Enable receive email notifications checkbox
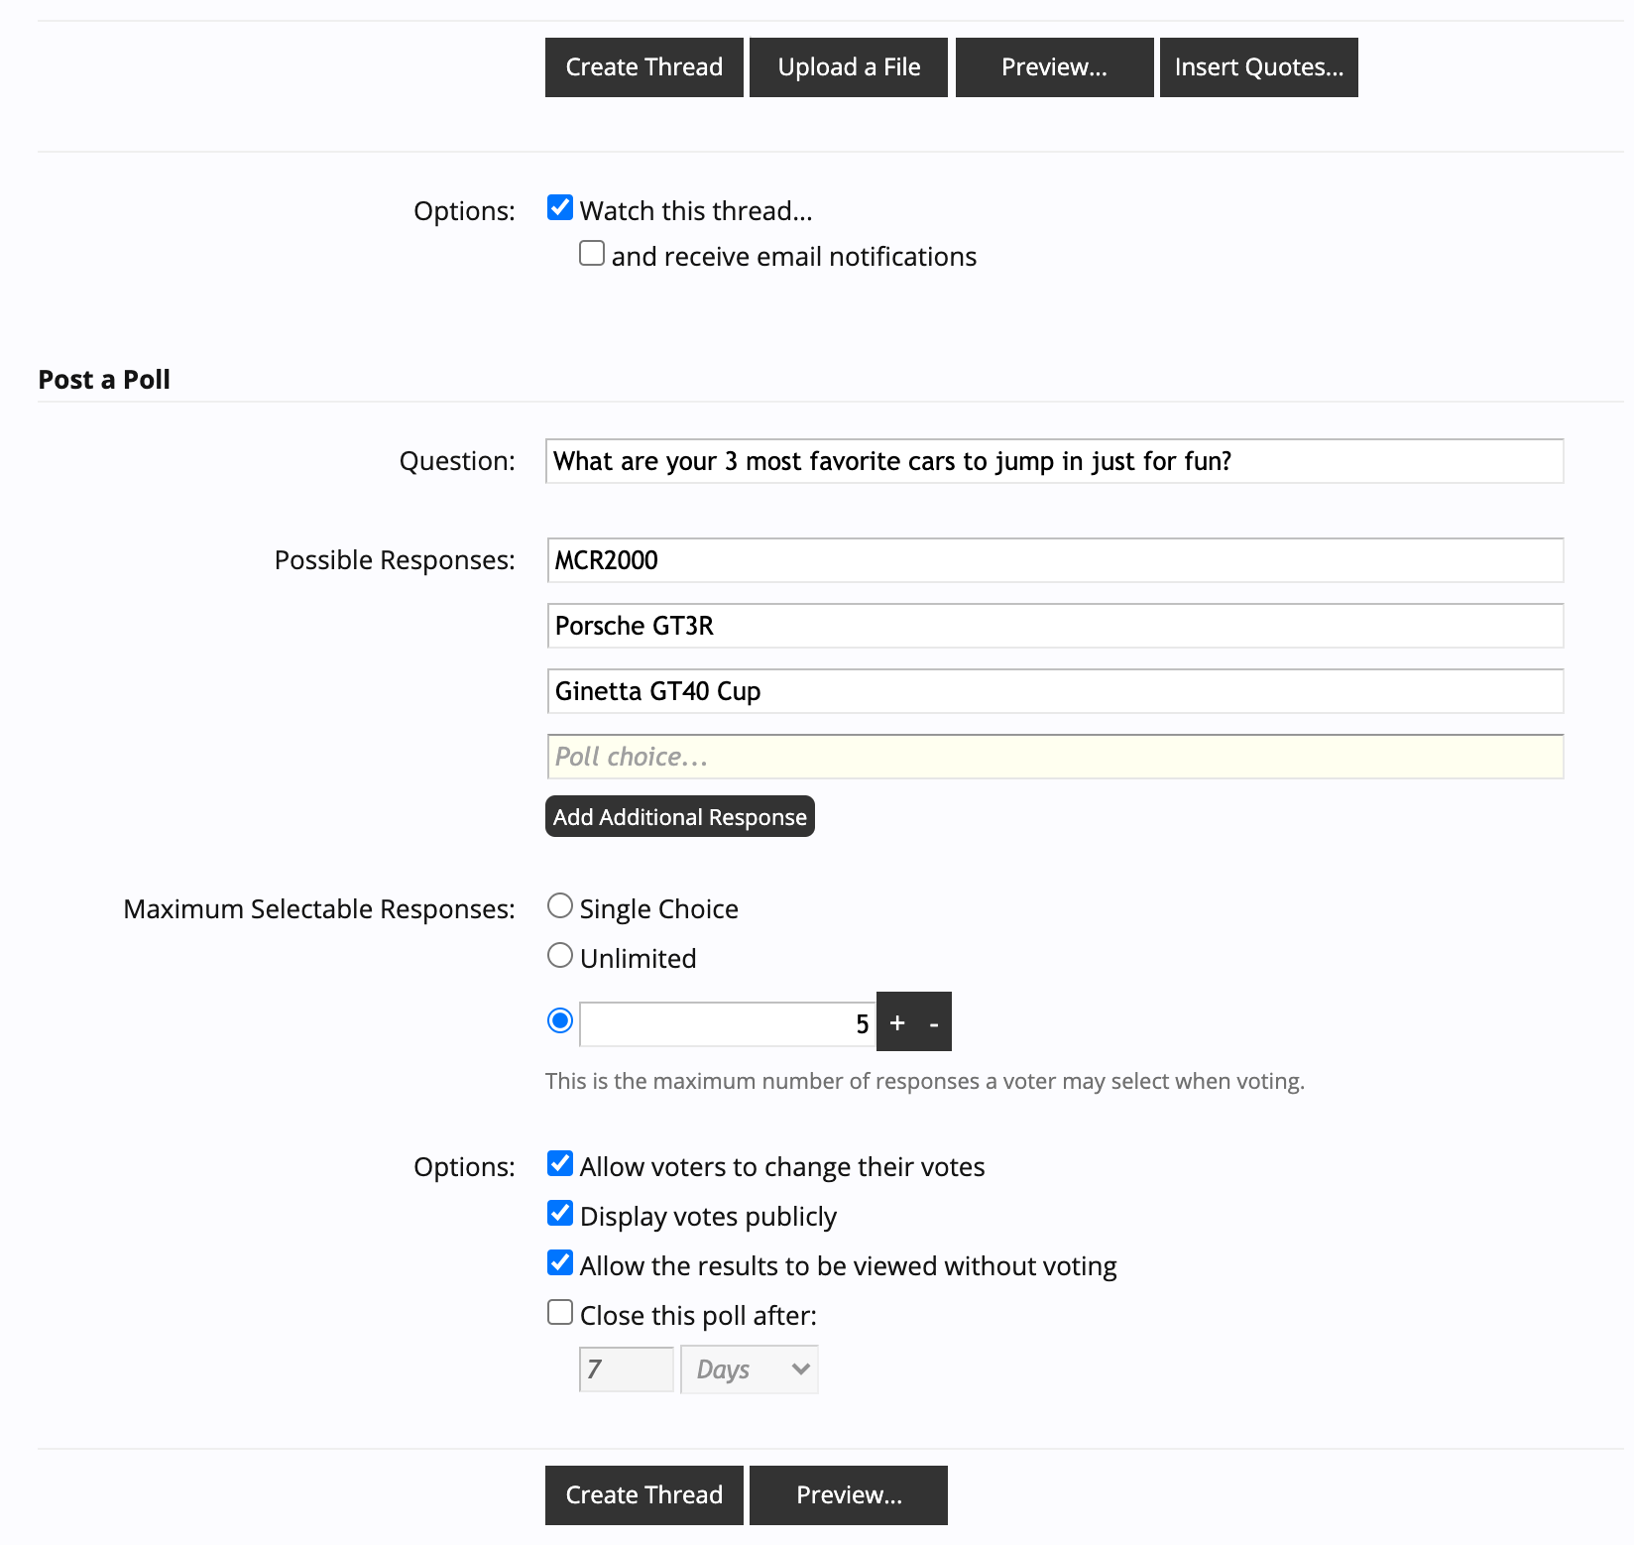1634x1545 pixels. 592,253
